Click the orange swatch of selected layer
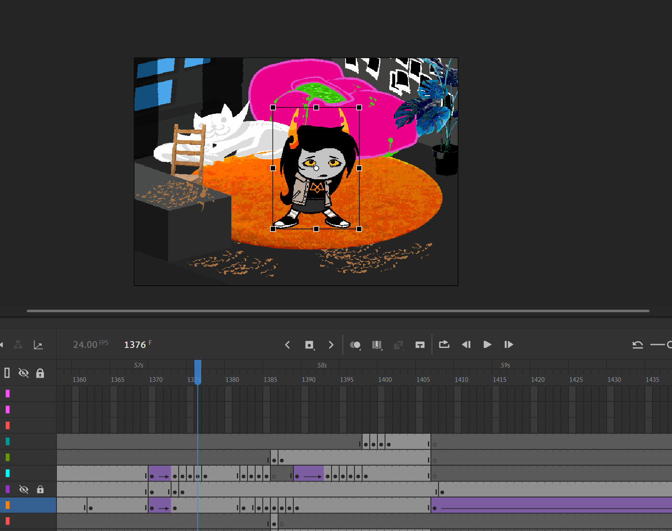The height and width of the screenshot is (531, 672). [8, 505]
